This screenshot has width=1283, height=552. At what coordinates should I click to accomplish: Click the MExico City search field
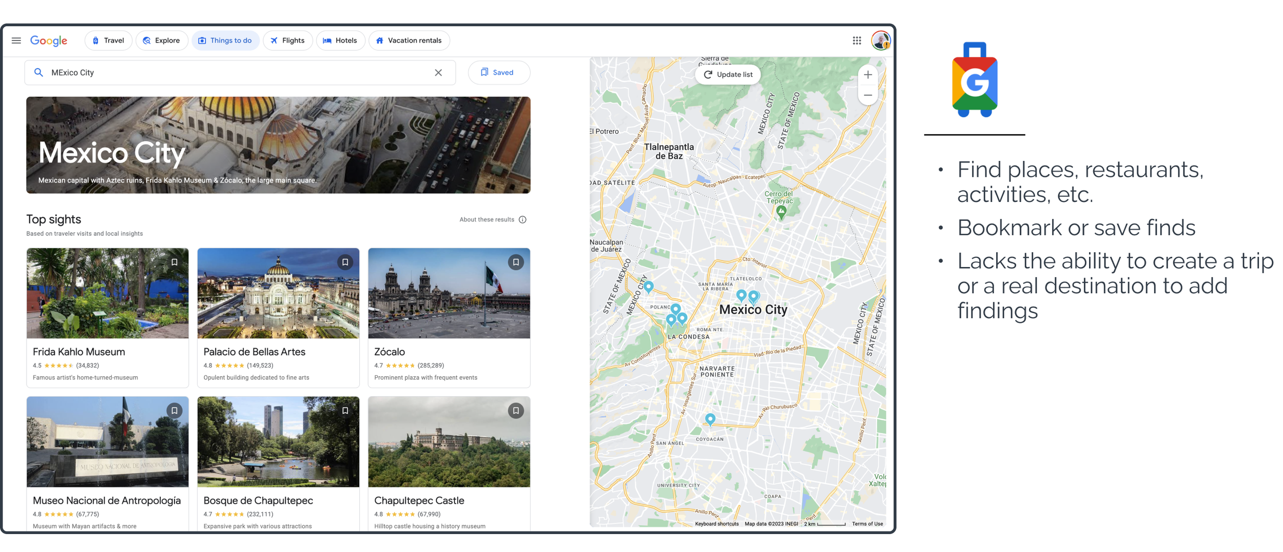coord(240,73)
